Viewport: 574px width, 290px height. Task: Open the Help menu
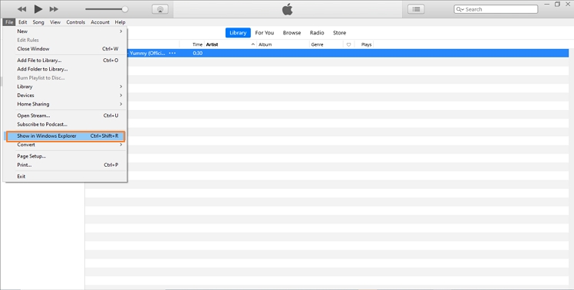(x=120, y=22)
